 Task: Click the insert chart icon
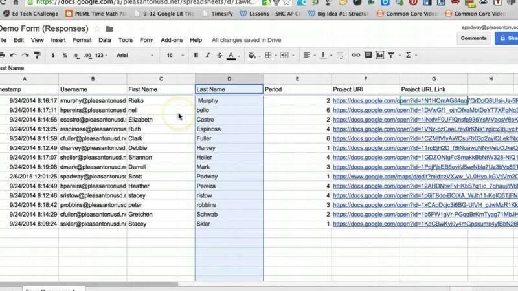[x=379, y=56]
